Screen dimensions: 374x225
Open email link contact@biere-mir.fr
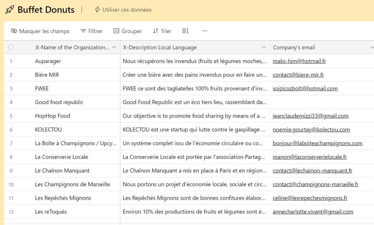coord(298,75)
